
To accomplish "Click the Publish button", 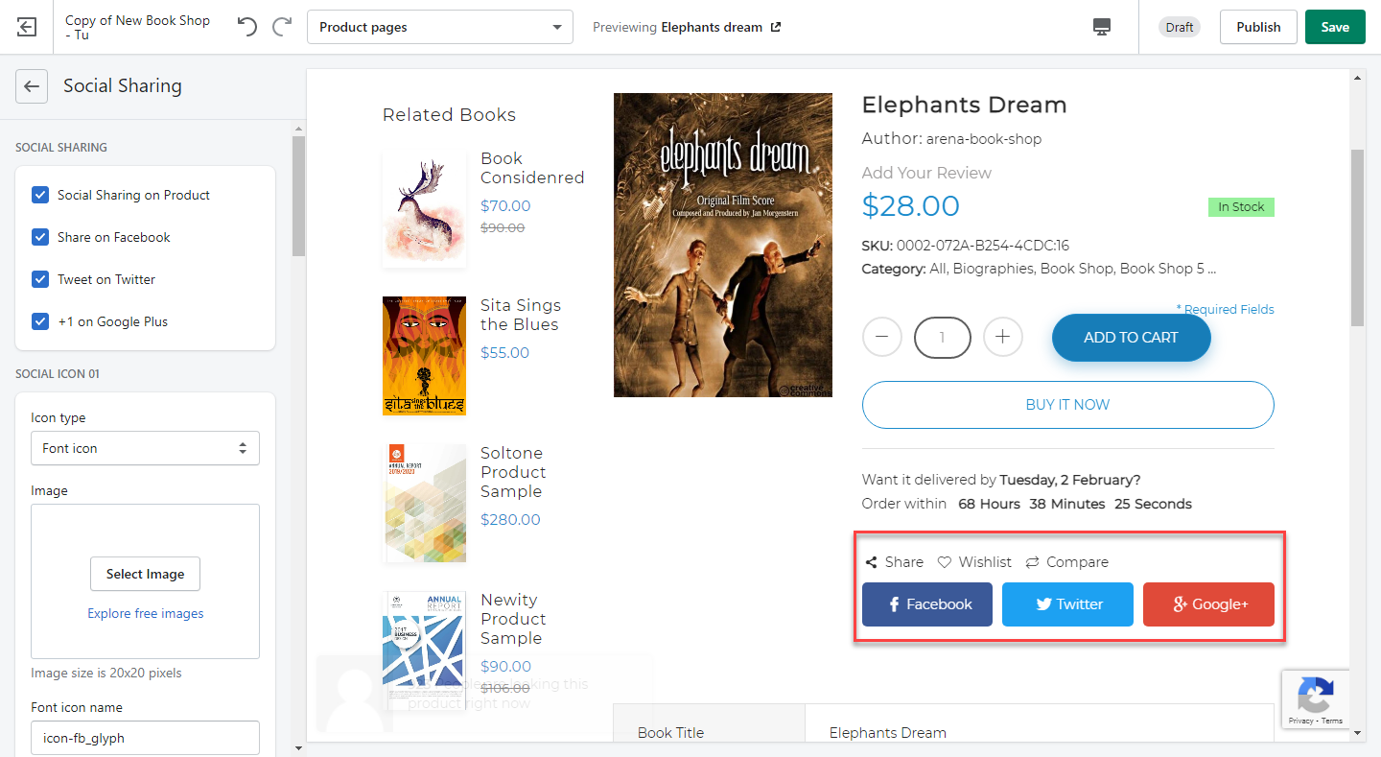I will (x=1258, y=27).
